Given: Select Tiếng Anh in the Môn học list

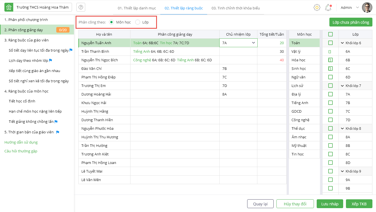Looking at the screenshot, I should click(x=300, y=103).
